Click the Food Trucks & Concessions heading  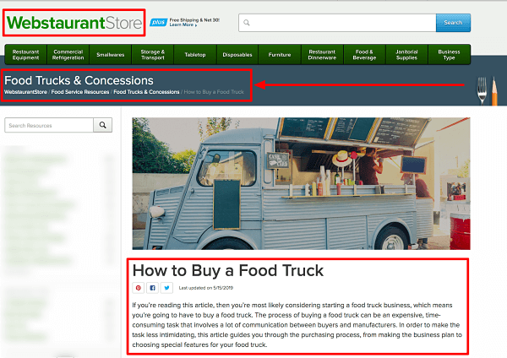(x=79, y=80)
